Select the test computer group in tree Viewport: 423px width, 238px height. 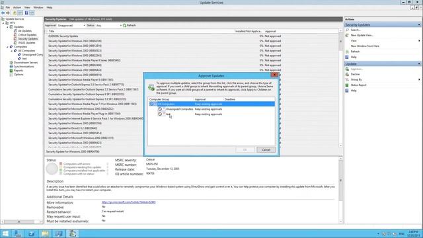pos(24,59)
